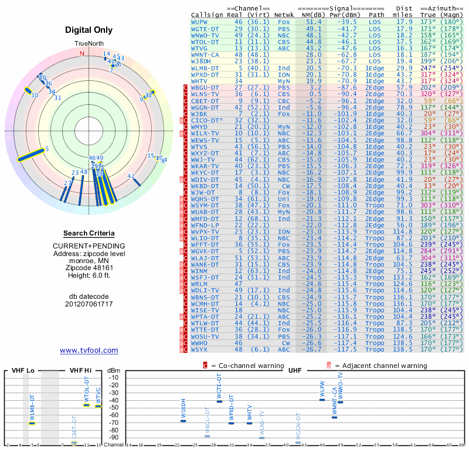The width and height of the screenshot is (469, 450).
Task: Select the WTVS callsign
Action: pos(199,147)
